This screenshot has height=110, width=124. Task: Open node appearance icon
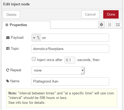tap(118, 24)
